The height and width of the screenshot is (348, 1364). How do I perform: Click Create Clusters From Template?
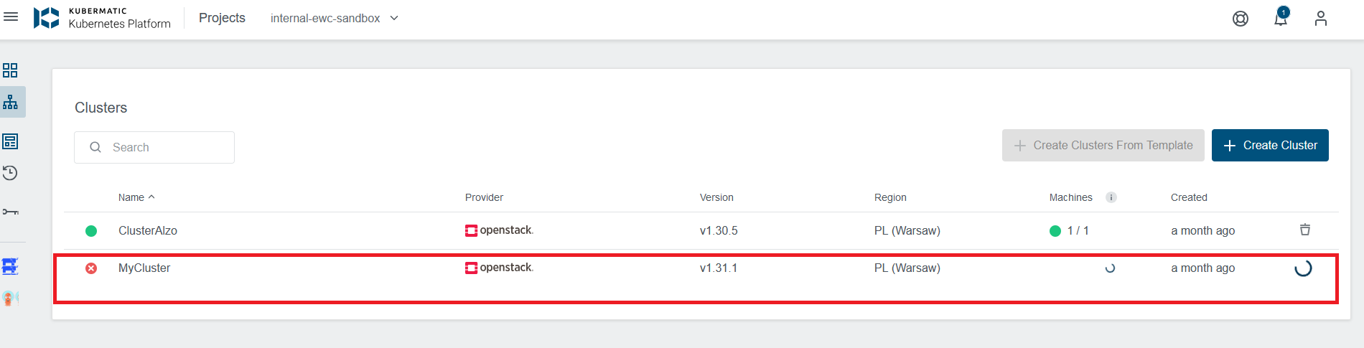pyautogui.click(x=1103, y=145)
